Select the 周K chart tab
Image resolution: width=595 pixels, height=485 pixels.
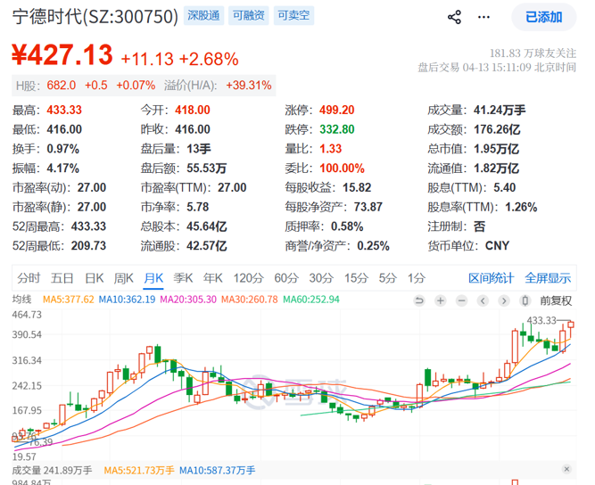pyautogui.click(x=124, y=278)
